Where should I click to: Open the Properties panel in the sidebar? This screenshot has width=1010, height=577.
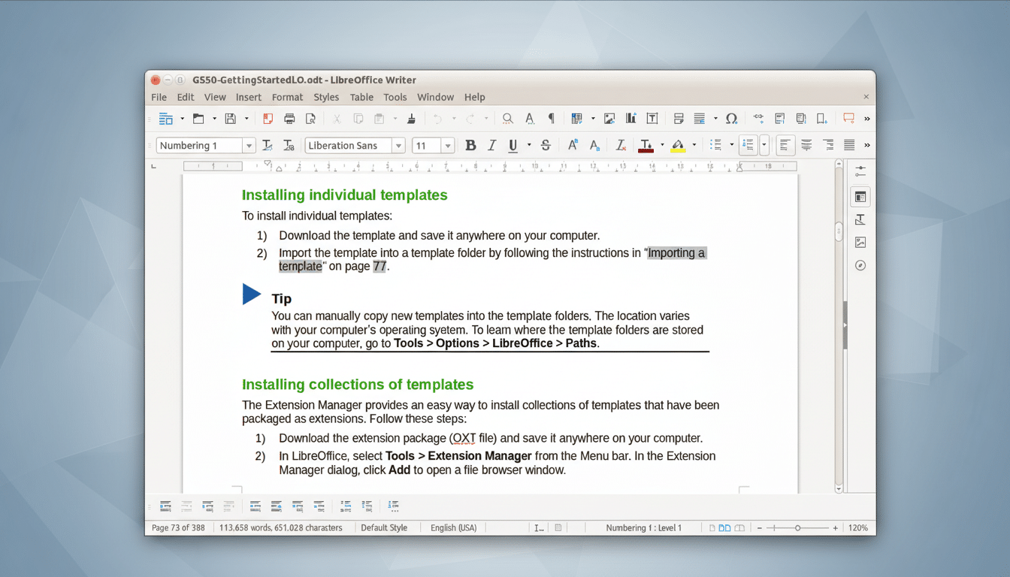click(x=860, y=196)
